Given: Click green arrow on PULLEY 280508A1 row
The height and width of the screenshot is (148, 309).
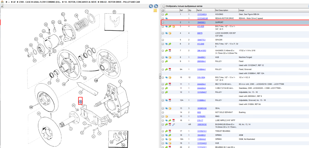Looking at the screenshot, I should point(167,61).
